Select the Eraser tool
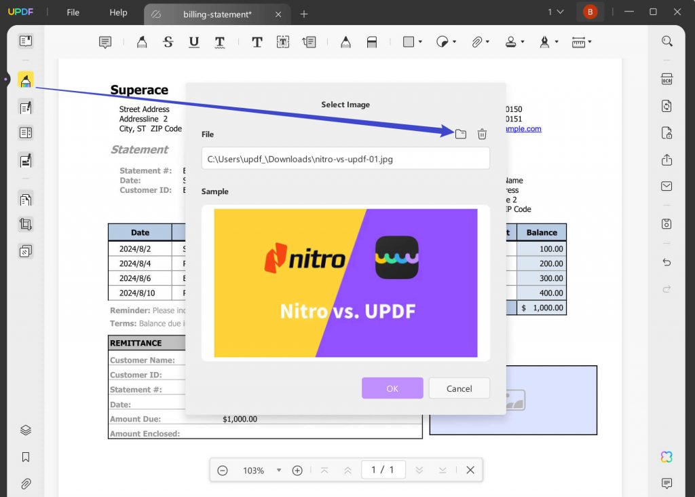 pos(372,41)
